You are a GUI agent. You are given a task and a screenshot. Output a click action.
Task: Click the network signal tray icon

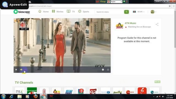[x=157, y=97]
